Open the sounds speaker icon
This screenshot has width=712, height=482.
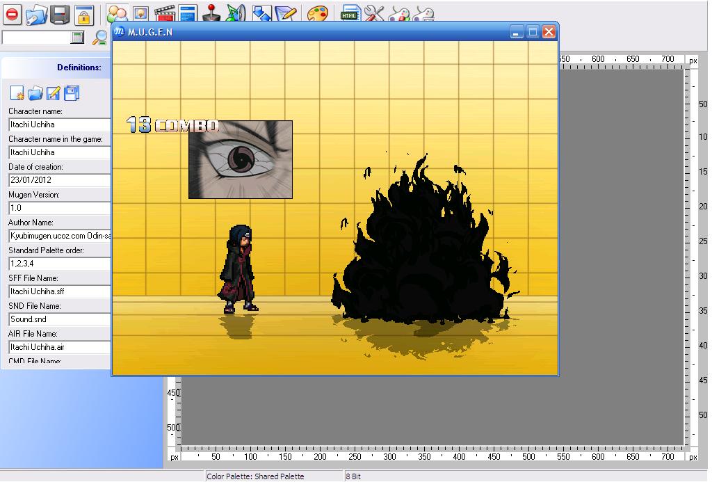click(x=236, y=13)
